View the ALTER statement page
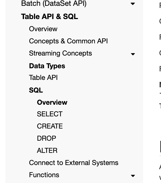 point(47,150)
